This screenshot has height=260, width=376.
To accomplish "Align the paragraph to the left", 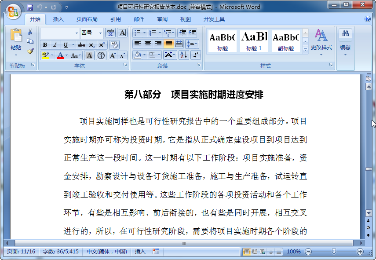I will click(x=137, y=44).
